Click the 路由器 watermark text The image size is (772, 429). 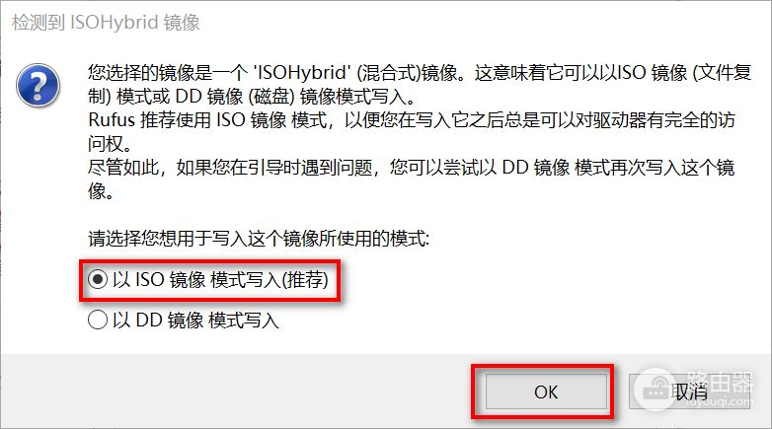coord(720,382)
